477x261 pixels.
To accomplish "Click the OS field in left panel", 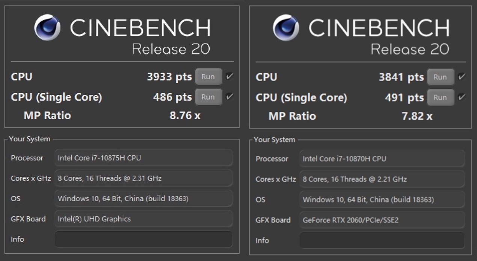I will point(143,199).
